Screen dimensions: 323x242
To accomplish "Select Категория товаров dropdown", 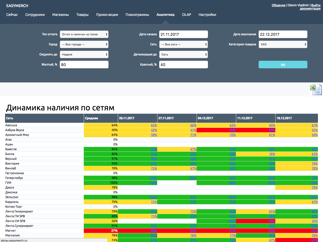I will (283, 44).
